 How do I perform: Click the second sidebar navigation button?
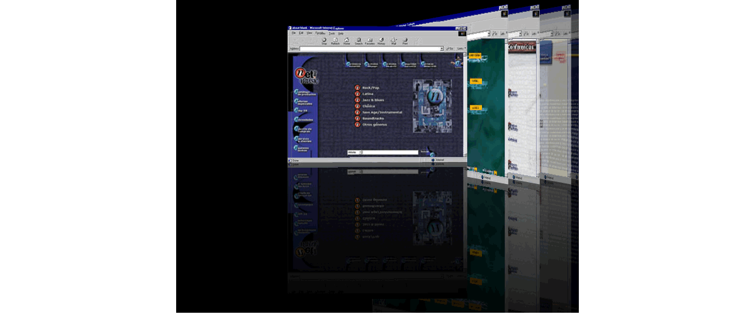[303, 101]
